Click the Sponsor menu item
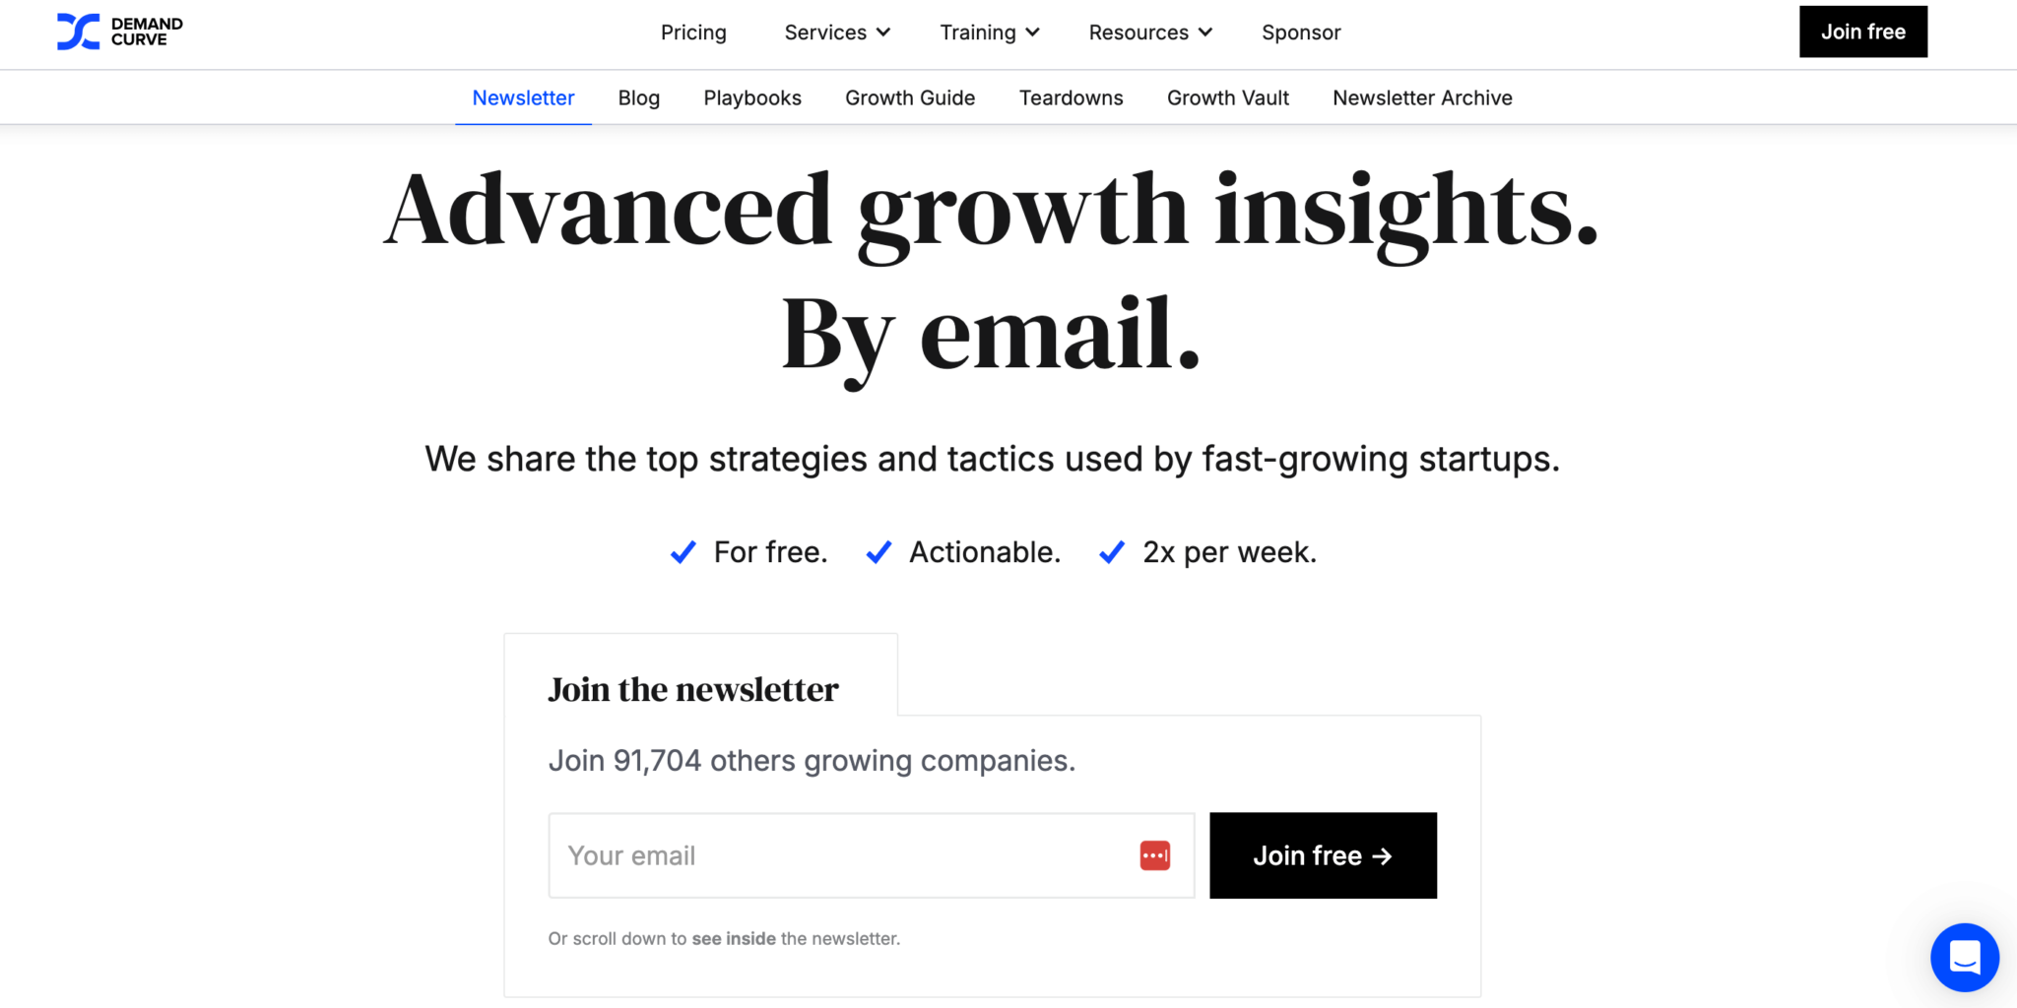Image resolution: width=2017 pixels, height=1008 pixels. 1301,31
